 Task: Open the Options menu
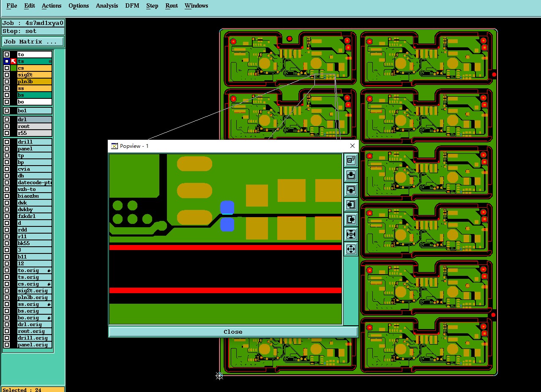pos(79,5)
